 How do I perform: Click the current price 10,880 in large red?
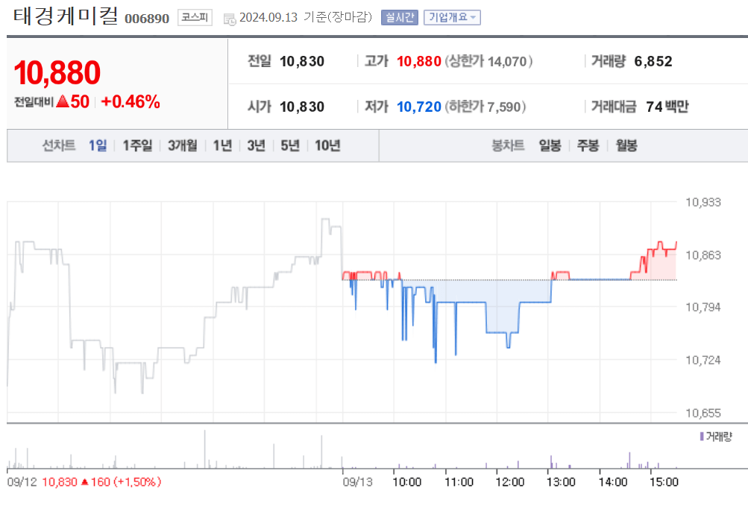pos(57,73)
